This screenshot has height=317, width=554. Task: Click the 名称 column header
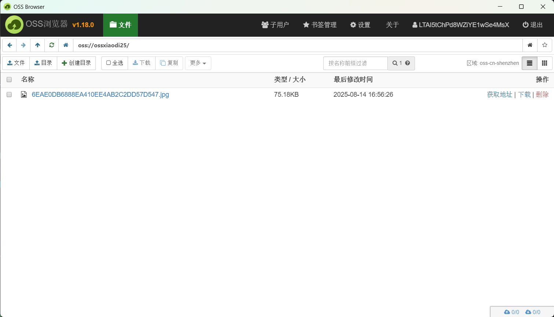28,80
